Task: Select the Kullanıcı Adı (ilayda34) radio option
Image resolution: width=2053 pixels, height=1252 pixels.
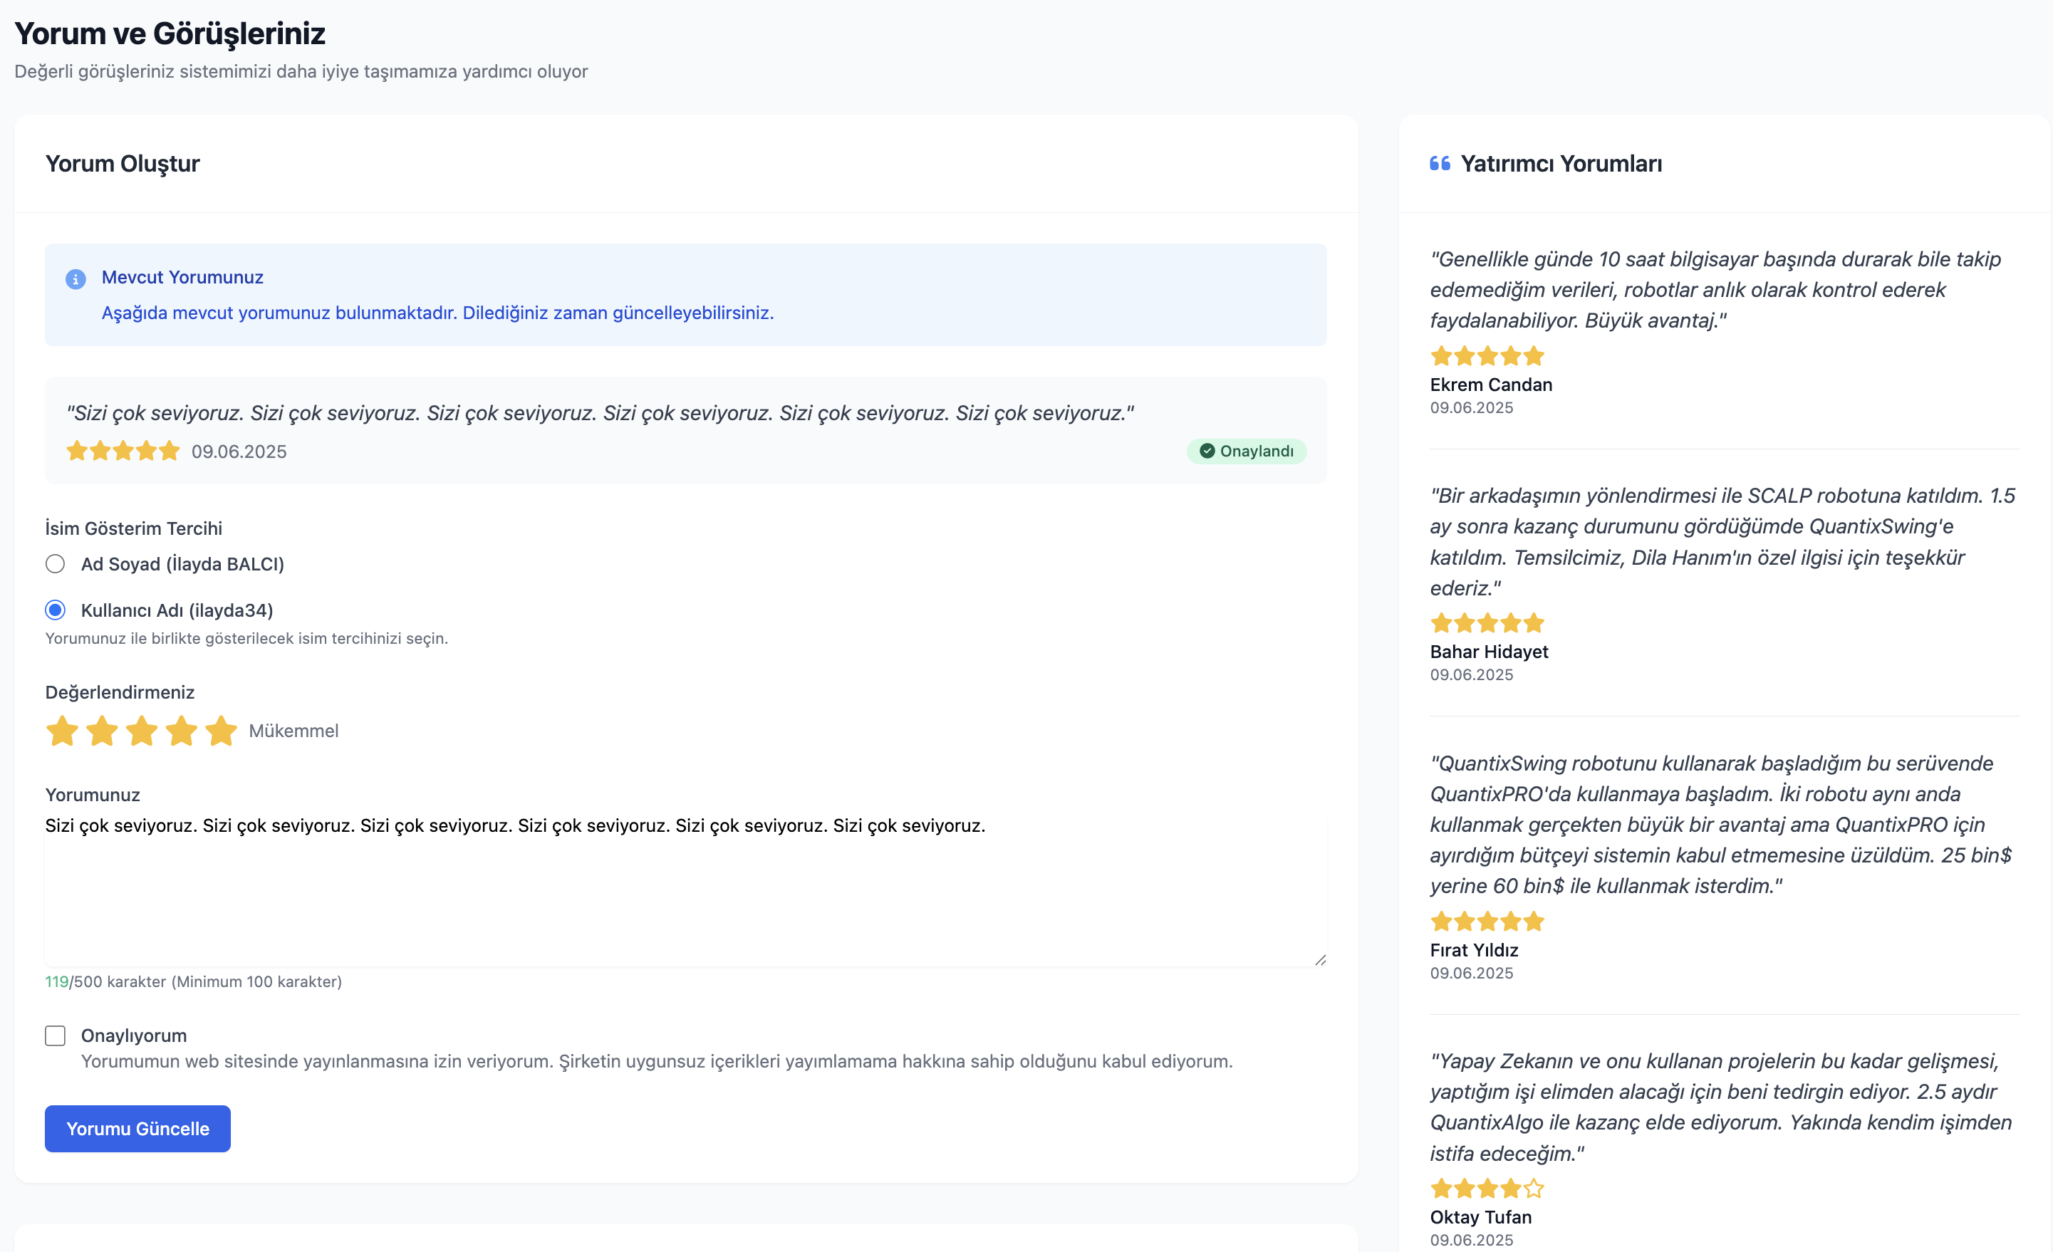Action: coord(55,610)
